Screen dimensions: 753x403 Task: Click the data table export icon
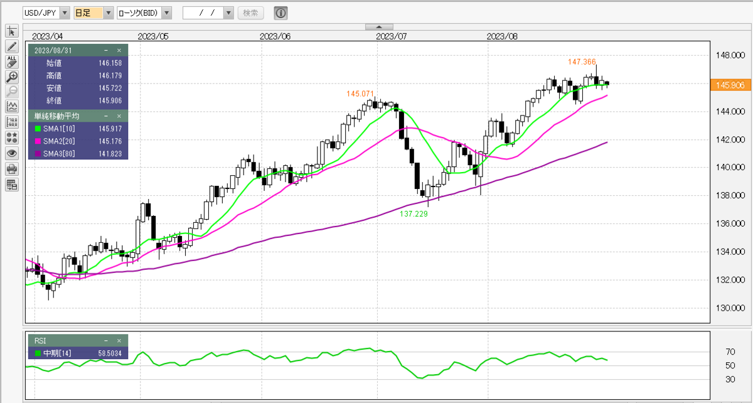click(x=12, y=184)
